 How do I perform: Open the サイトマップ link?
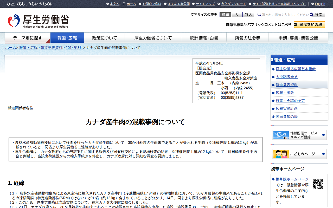point(205,4)
